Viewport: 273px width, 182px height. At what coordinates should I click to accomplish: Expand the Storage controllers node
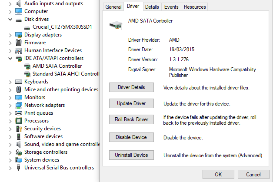pos(10,152)
